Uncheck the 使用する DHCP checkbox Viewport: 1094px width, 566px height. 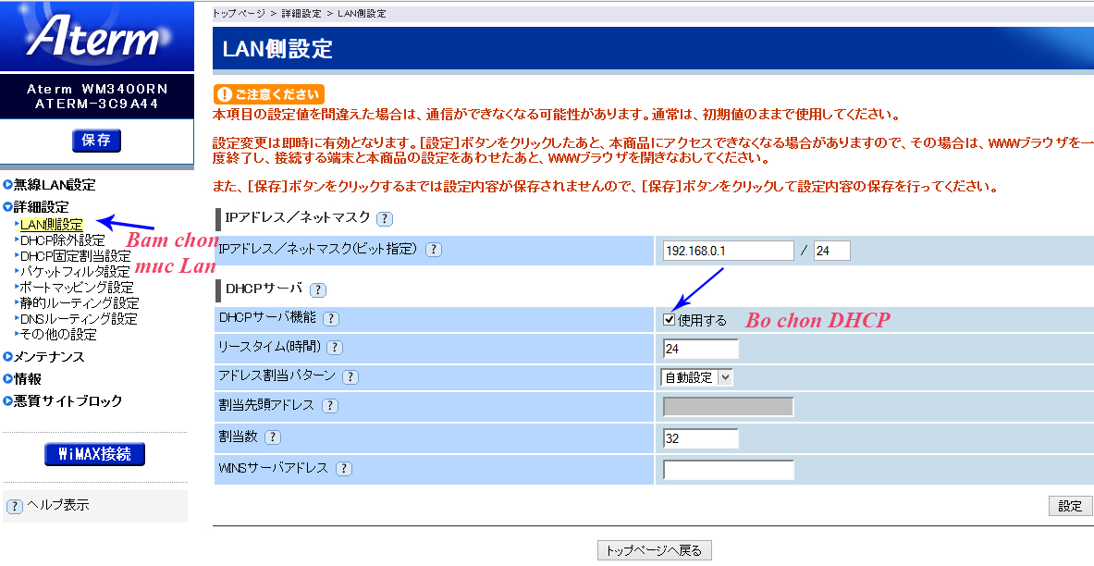pyautogui.click(x=670, y=320)
